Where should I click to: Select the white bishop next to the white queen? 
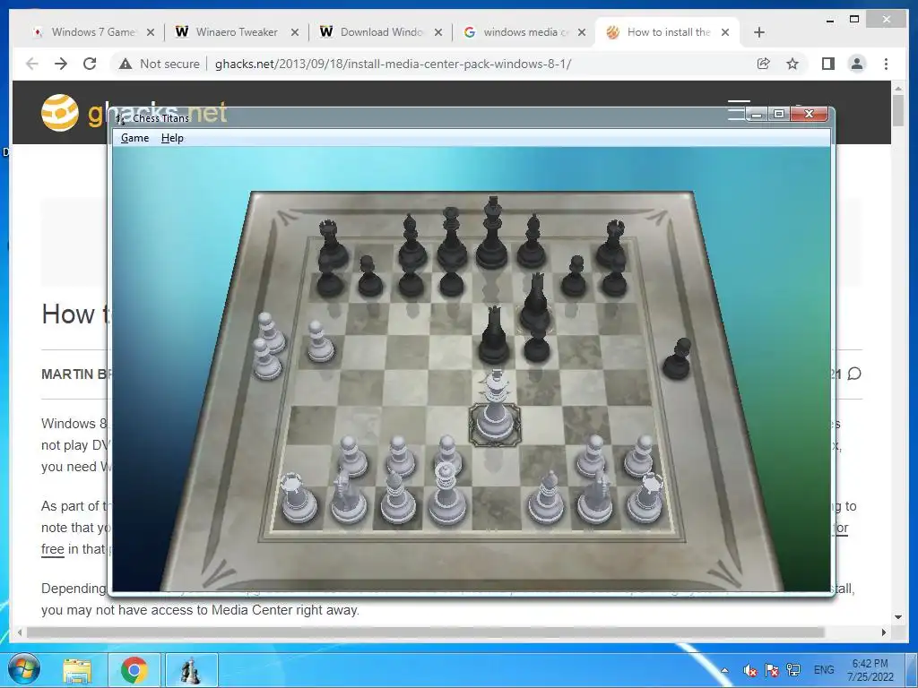pos(397,497)
